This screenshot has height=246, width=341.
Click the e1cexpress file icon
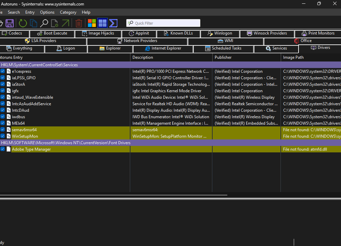click(x=9, y=71)
